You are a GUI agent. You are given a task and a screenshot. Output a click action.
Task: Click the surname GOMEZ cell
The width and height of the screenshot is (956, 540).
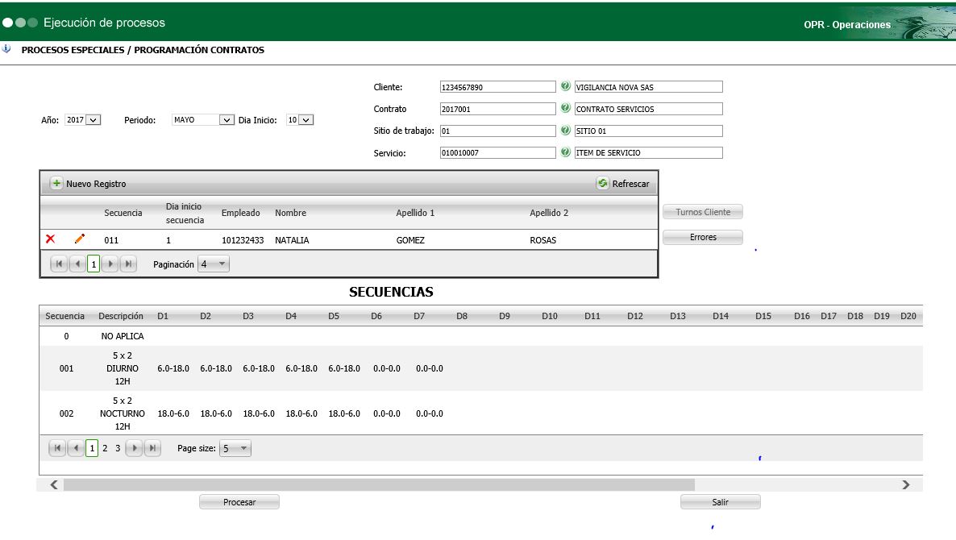[410, 240]
